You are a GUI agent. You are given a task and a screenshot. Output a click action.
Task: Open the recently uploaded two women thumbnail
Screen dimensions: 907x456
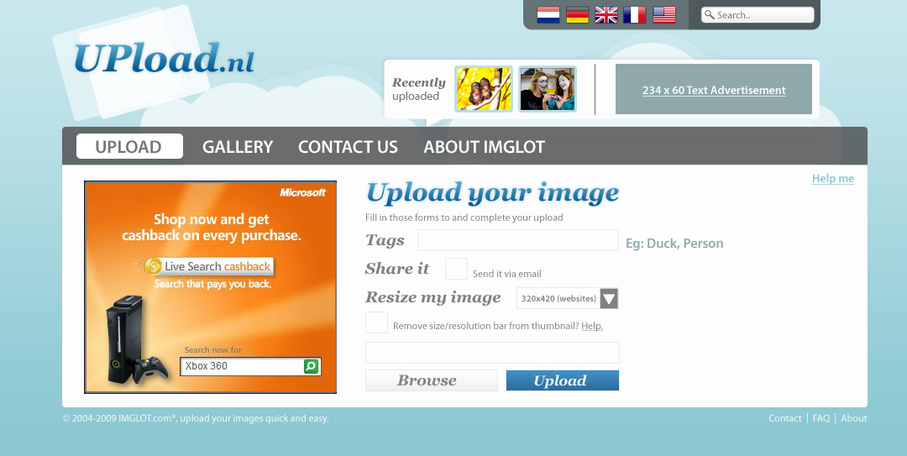click(x=548, y=89)
